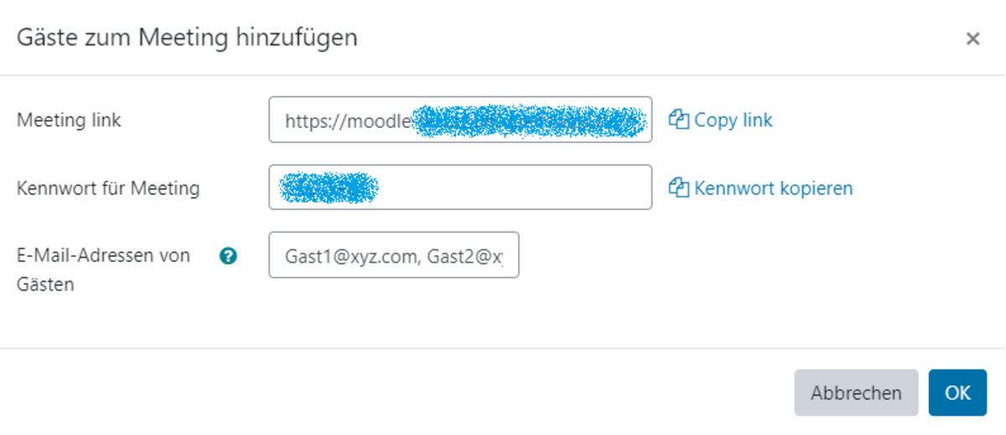The width and height of the screenshot is (1006, 435).
Task: Click the https://moodle text in link field
Action: 348,120
